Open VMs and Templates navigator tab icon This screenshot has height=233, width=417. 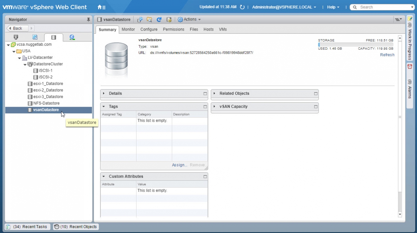click(35, 37)
